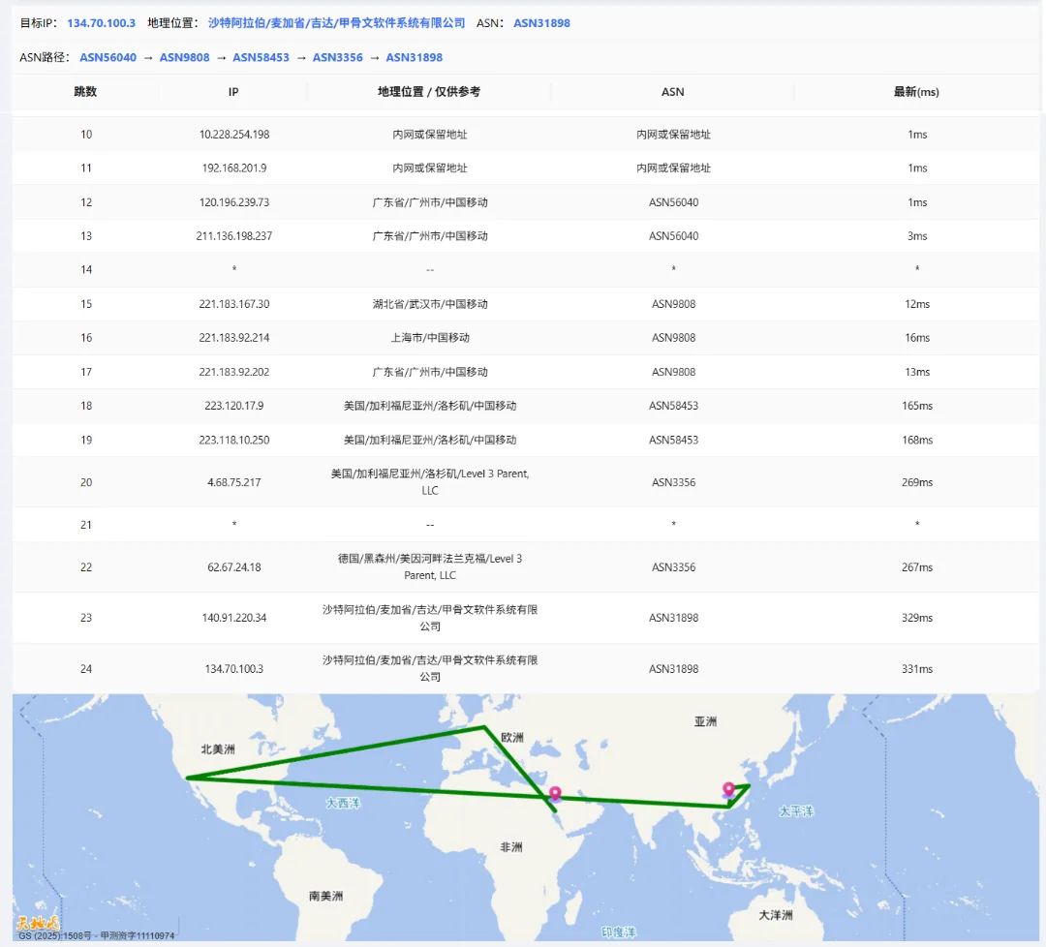1046x947 pixels.
Task: Open ASN3356 in the ASN path
Action: point(337,57)
